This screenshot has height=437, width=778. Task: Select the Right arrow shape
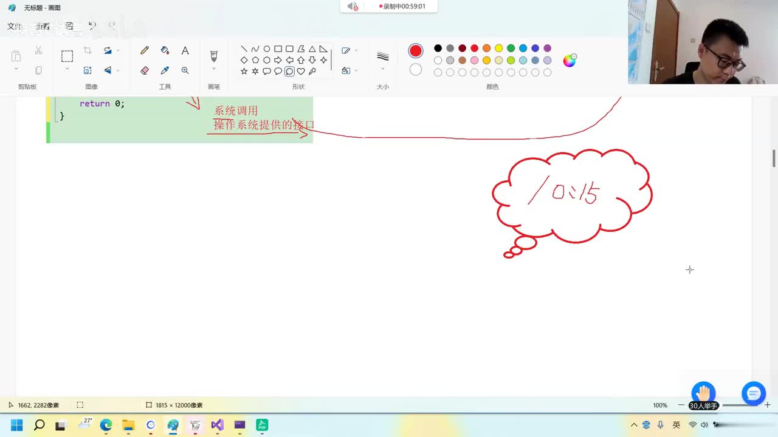278,60
